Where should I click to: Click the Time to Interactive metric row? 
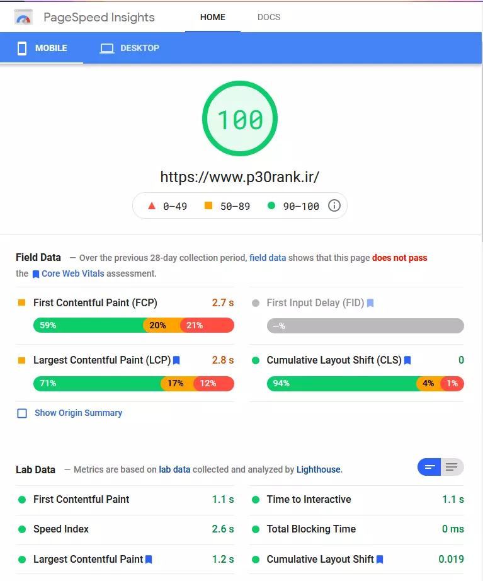click(356, 500)
